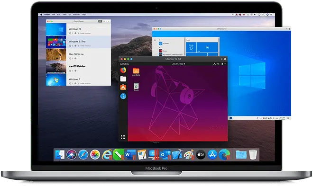Click the power icon under Windows 10

pos(70,33)
